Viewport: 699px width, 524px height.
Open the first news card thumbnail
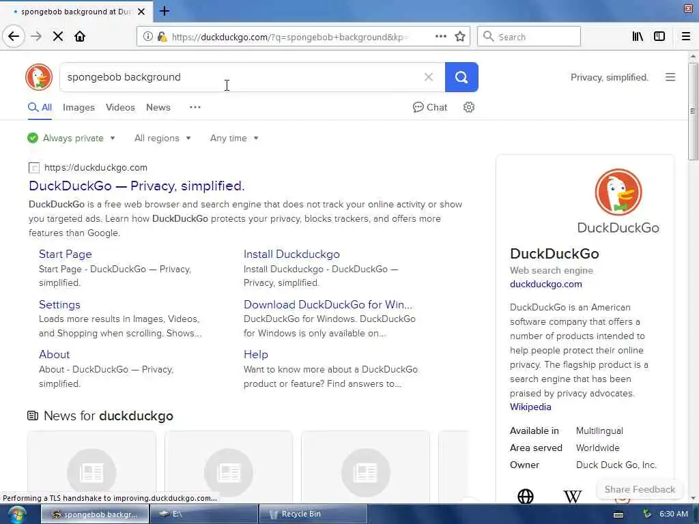pyautogui.click(x=92, y=467)
